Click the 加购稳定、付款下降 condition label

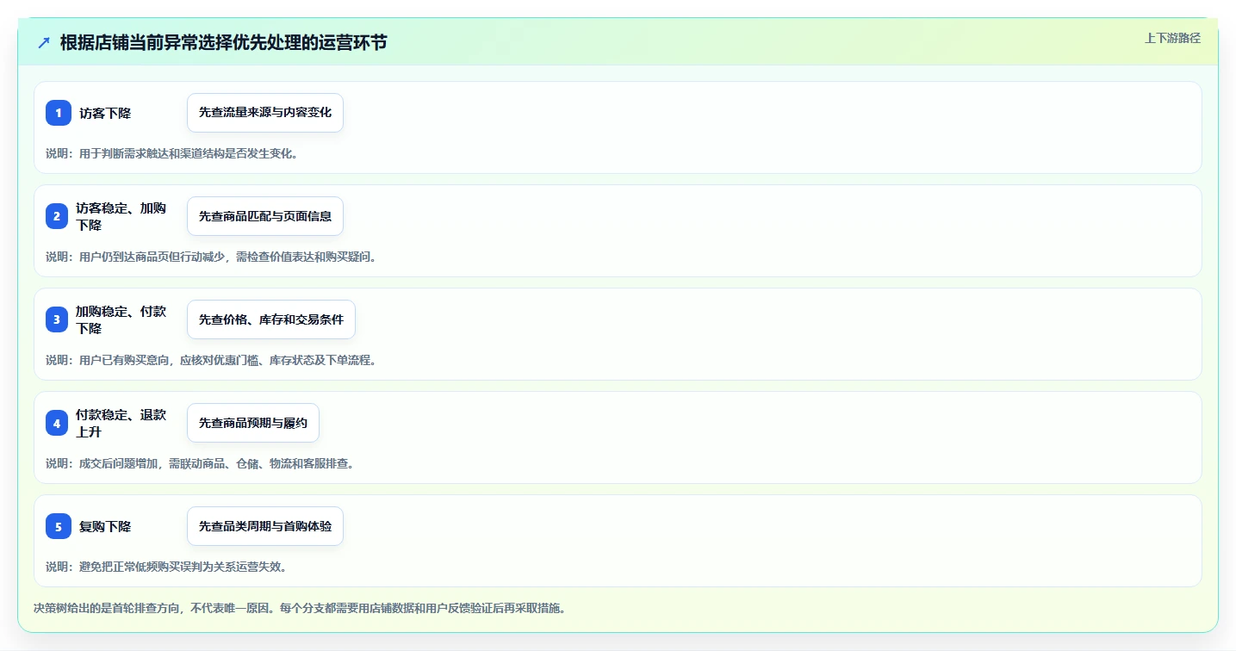(x=121, y=319)
